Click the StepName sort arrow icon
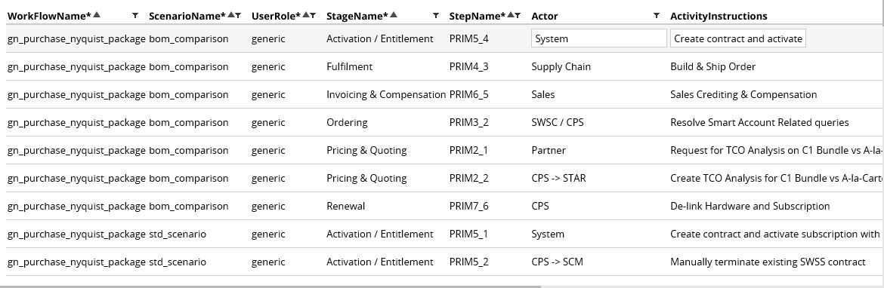884x288 pixels. (511, 15)
